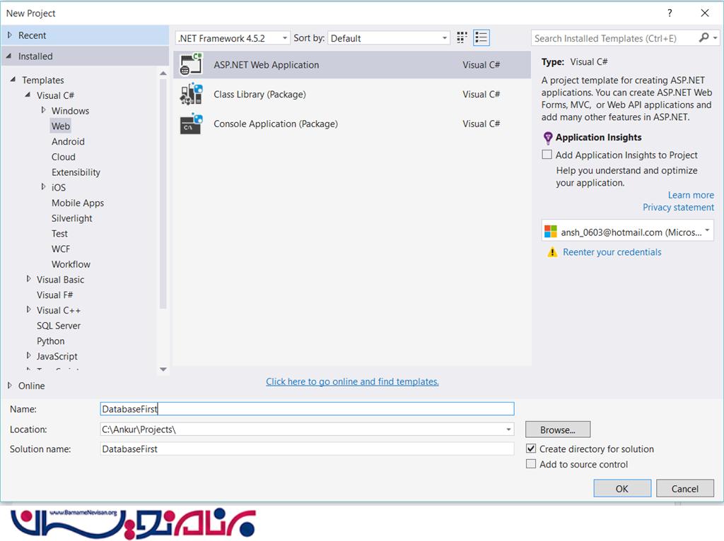Switch to medium icons view
The height and width of the screenshot is (541, 724).
(462, 38)
